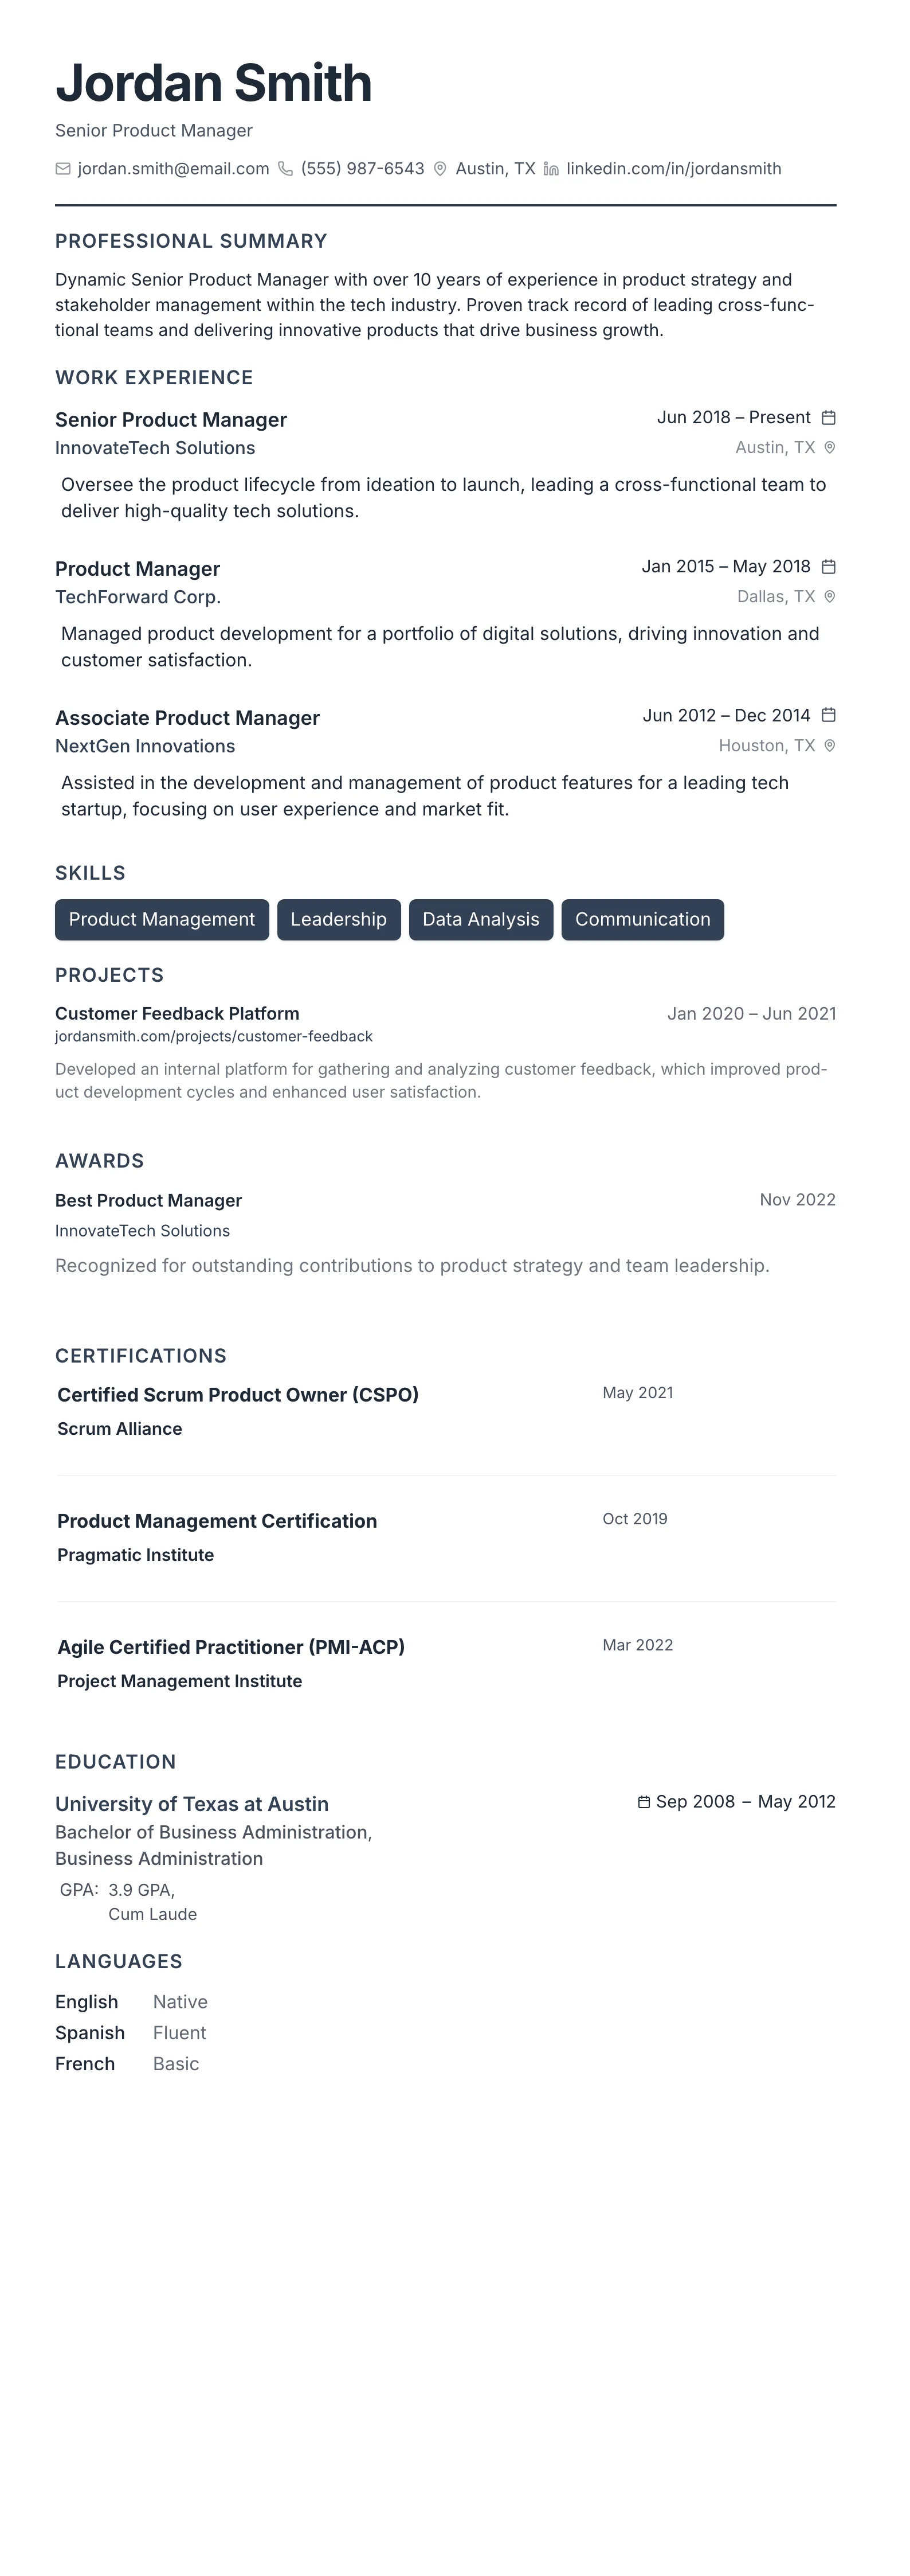Open the linkedin.com/in/jordansmith profile link
This screenshot has width=910, height=2576.
coord(673,169)
